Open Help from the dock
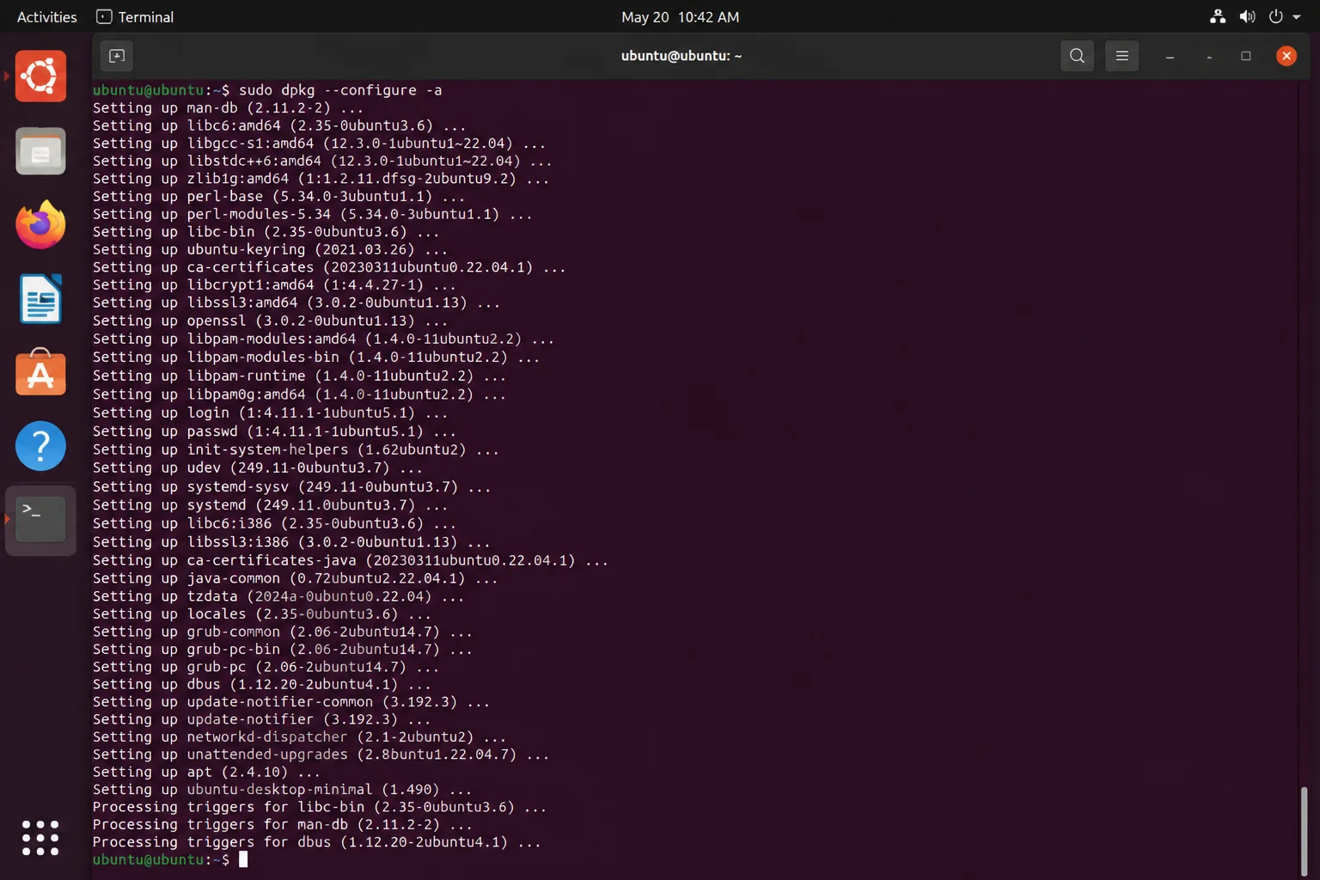This screenshot has width=1320, height=880. coord(40,446)
